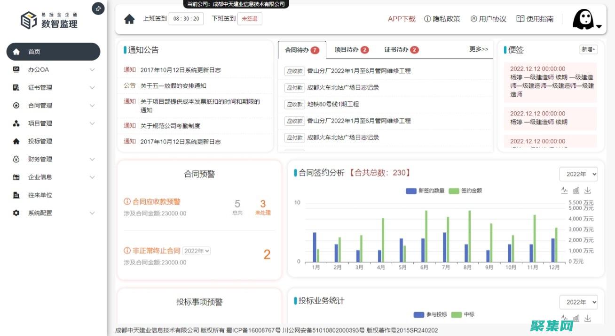Switch to the 证书待办 tab
Image resolution: width=615 pixels, height=336 pixels.
(401, 50)
